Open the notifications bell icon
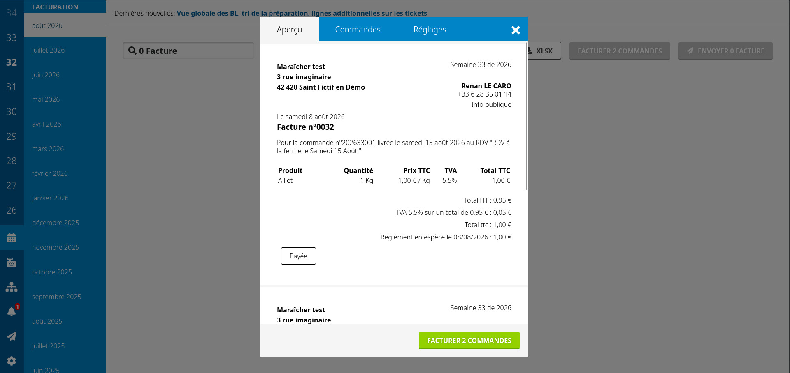This screenshot has height=373, width=790. click(x=12, y=311)
